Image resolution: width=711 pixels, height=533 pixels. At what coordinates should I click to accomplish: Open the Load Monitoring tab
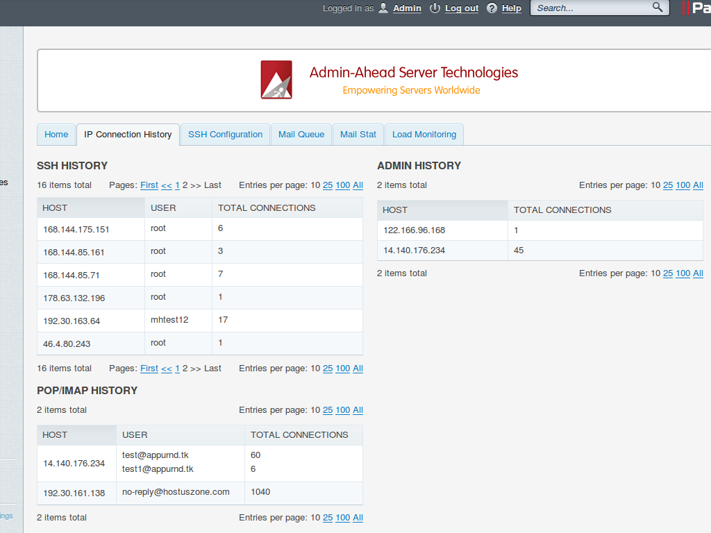tap(424, 135)
